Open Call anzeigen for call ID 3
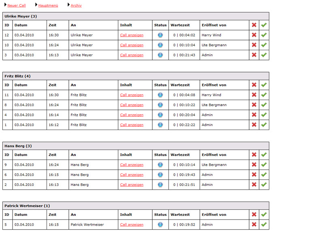Image resolution: width=324 pixels, height=243 pixels. tap(132, 55)
